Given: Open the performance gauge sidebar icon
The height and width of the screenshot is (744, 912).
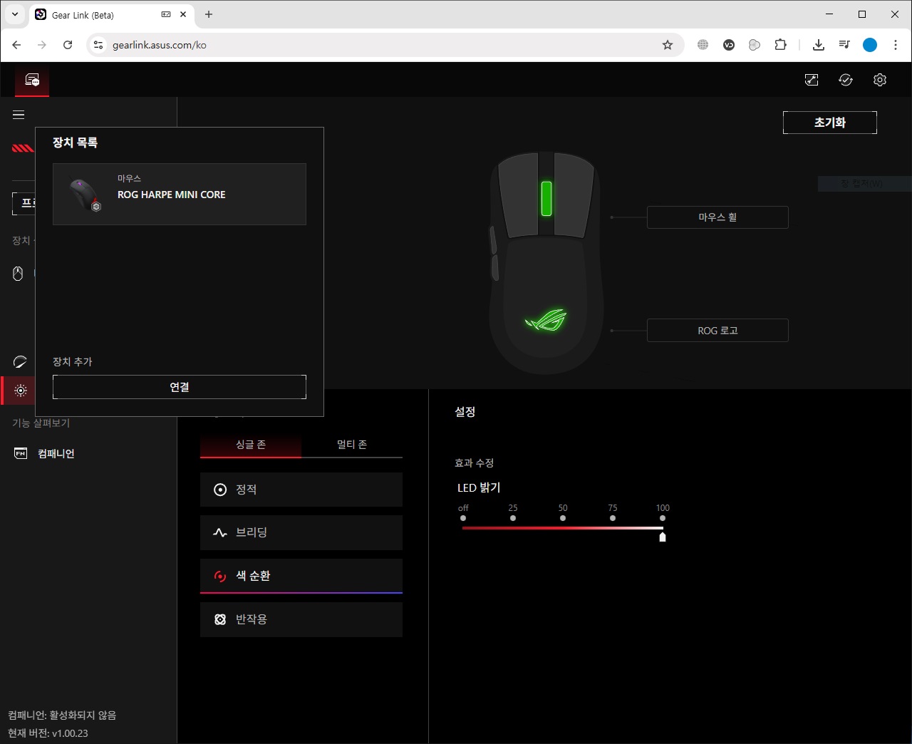Looking at the screenshot, I should tap(20, 362).
